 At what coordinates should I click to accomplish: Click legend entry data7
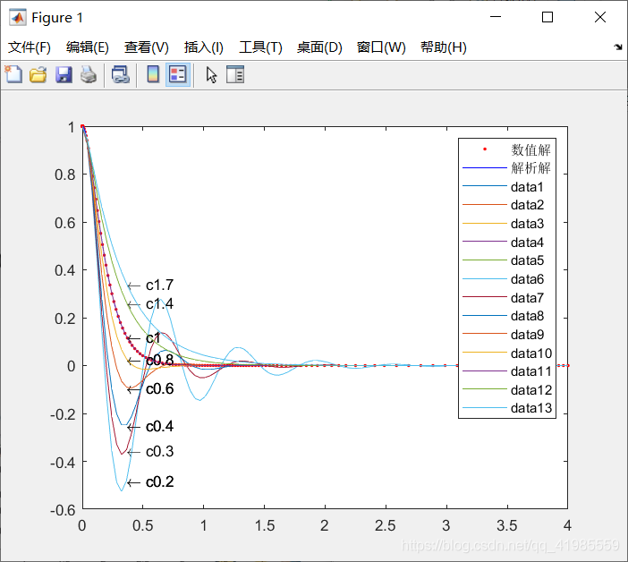[527, 298]
